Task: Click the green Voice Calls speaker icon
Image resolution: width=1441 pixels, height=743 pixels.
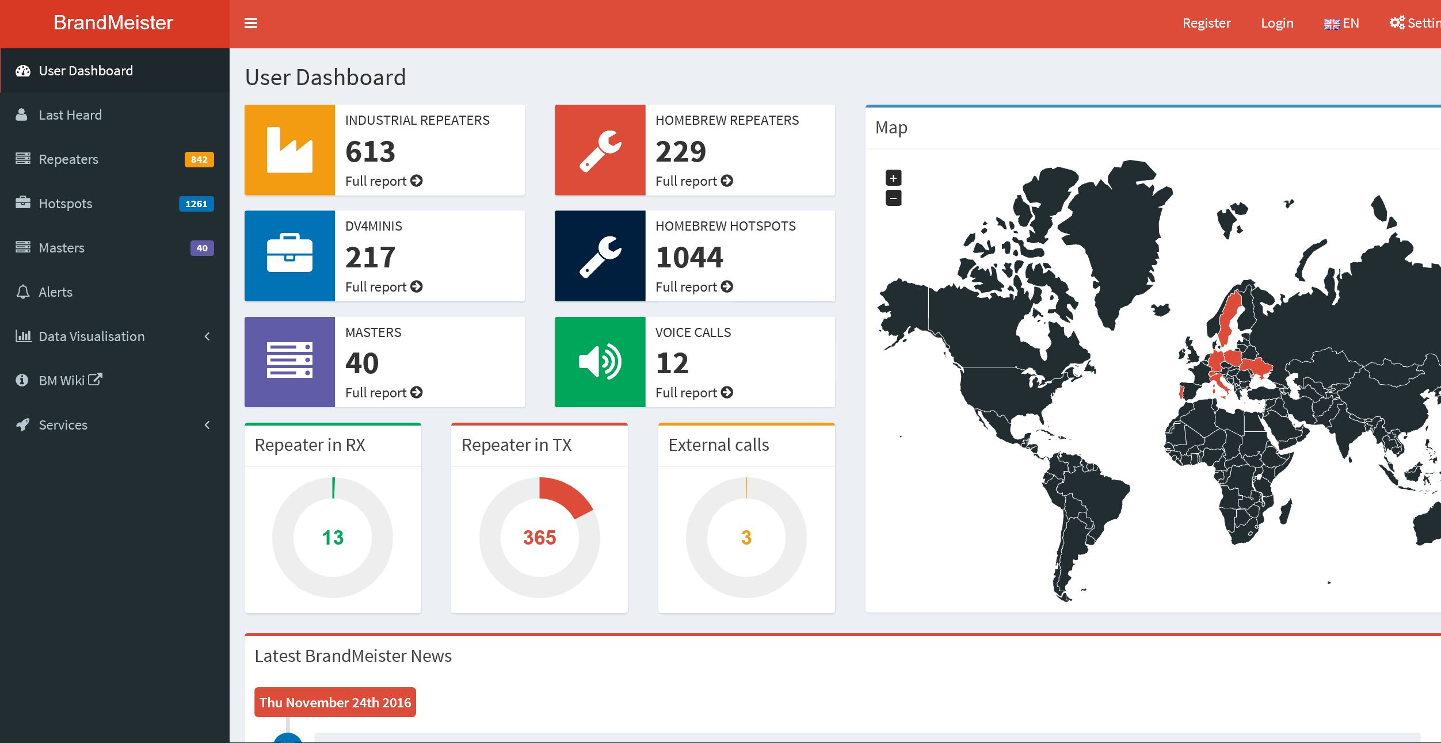Action: pos(600,362)
